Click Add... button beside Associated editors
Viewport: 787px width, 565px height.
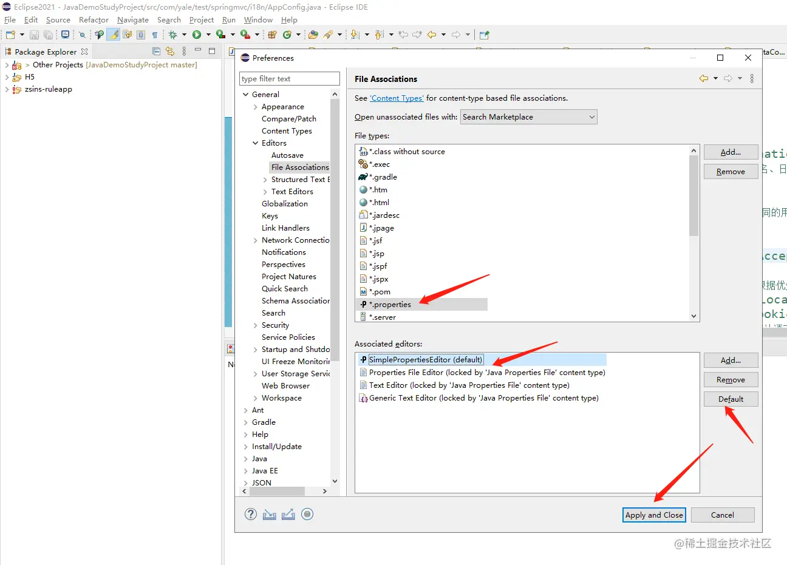coord(731,360)
